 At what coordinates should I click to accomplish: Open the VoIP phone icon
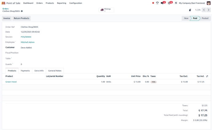click(x=157, y=3)
